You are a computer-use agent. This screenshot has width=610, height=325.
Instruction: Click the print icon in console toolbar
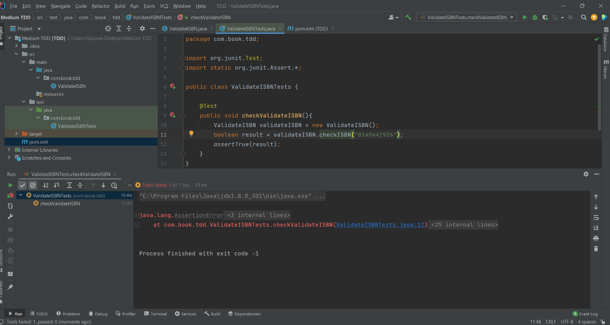click(596, 238)
